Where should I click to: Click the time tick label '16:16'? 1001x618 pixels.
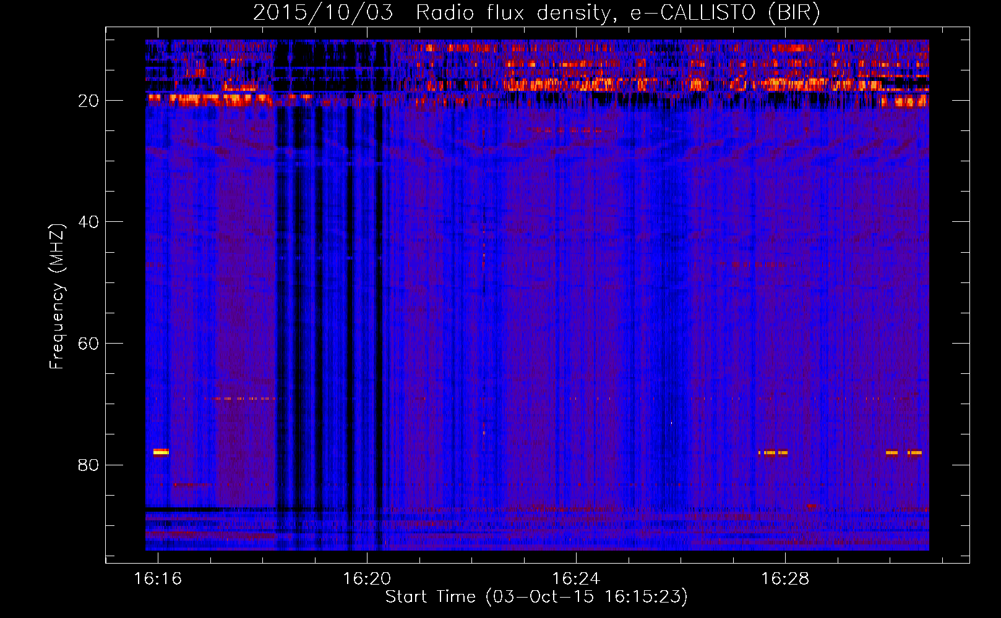158,579
